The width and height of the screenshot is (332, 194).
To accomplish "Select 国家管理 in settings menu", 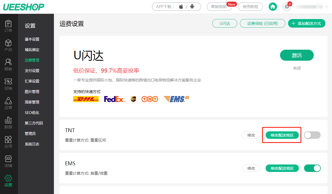I will [x=32, y=102].
